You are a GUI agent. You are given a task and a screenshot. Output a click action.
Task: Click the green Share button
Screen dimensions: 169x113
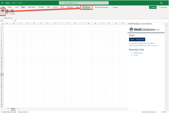click(153, 7)
